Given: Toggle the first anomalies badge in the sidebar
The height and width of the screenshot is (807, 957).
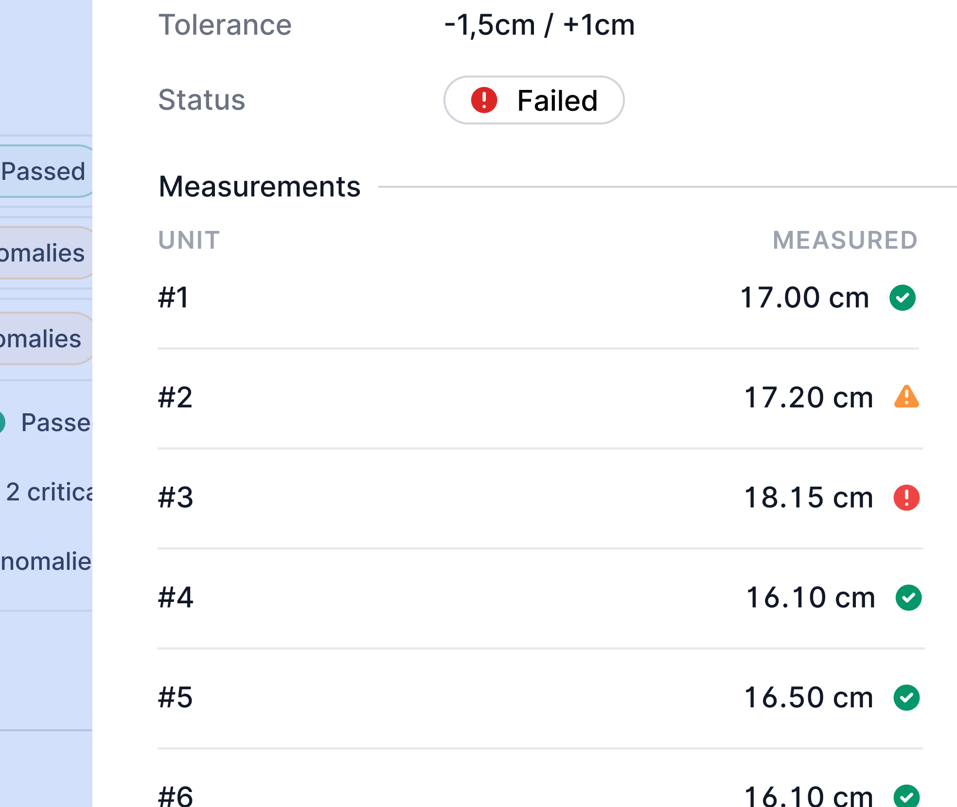Looking at the screenshot, I should click(41, 252).
